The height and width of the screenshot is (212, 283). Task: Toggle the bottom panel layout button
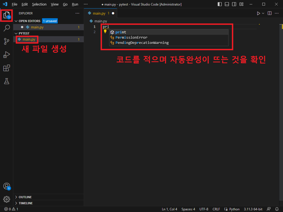point(227,4)
